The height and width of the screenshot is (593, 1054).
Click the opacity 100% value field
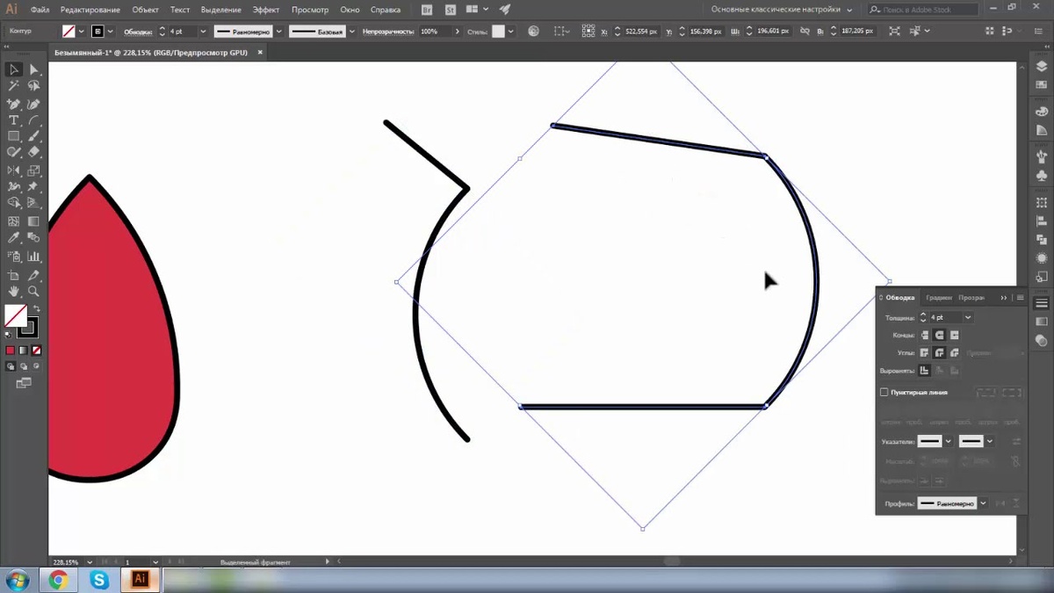435,31
